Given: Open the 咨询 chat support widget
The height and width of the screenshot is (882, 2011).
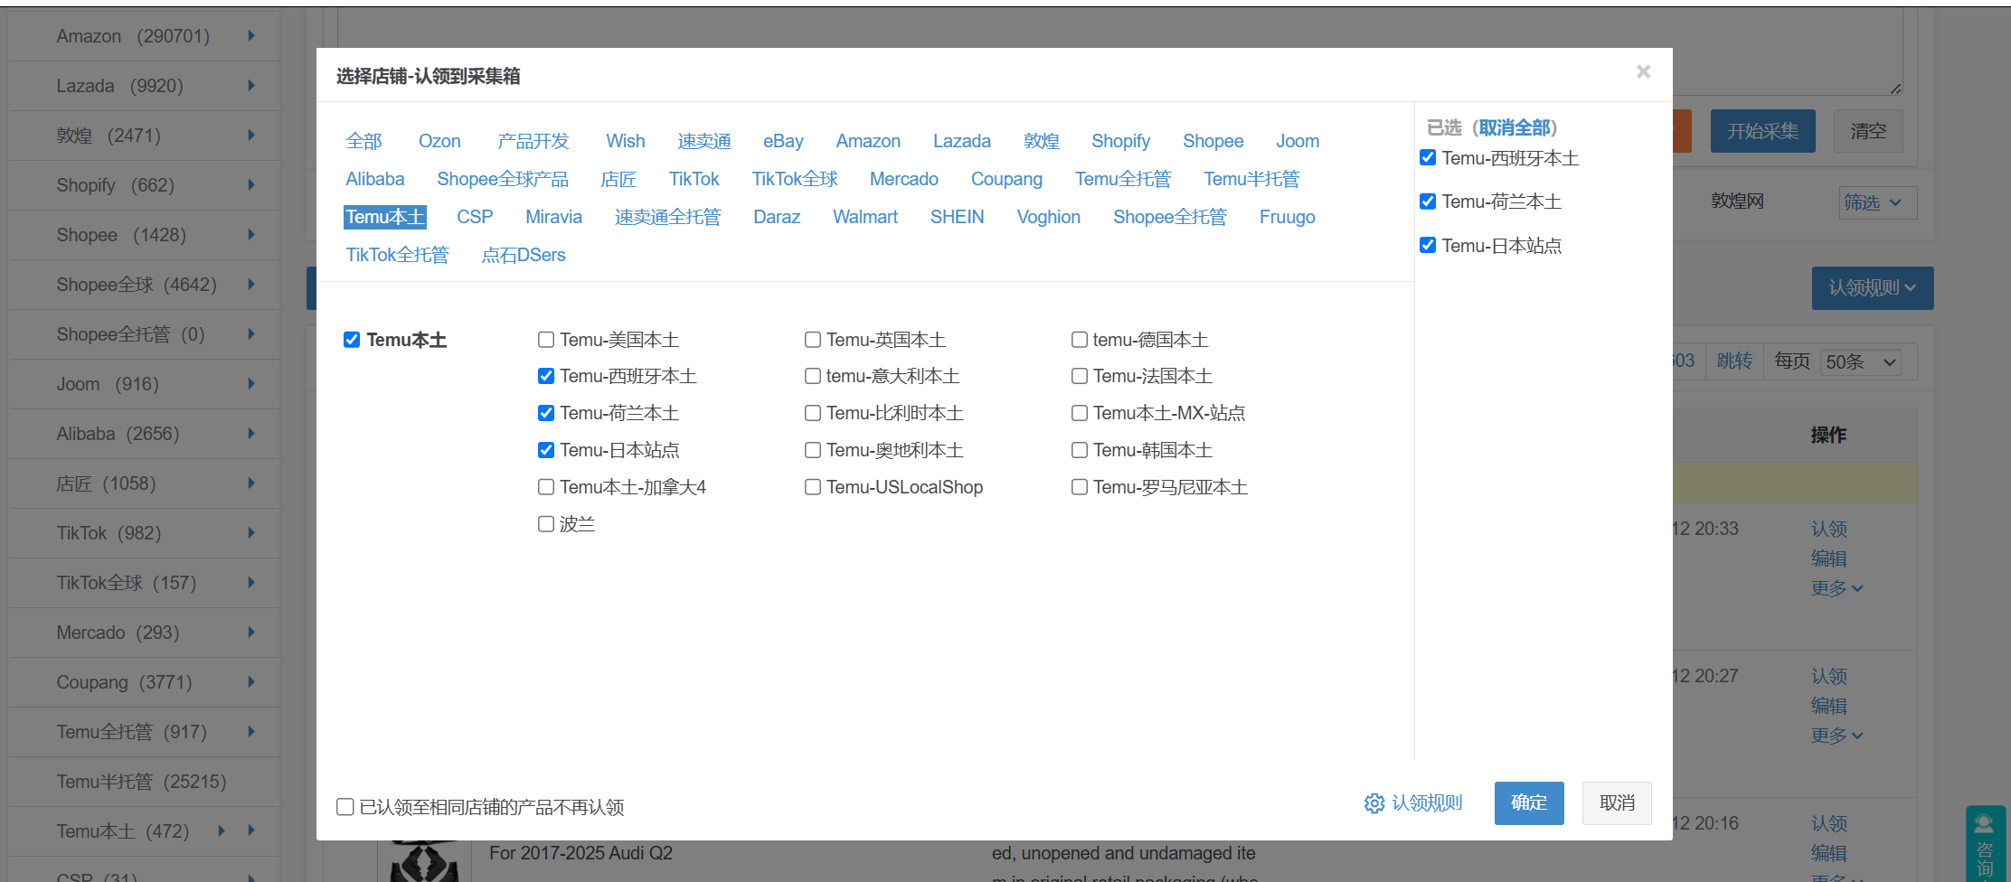Looking at the screenshot, I should tap(1985, 844).
